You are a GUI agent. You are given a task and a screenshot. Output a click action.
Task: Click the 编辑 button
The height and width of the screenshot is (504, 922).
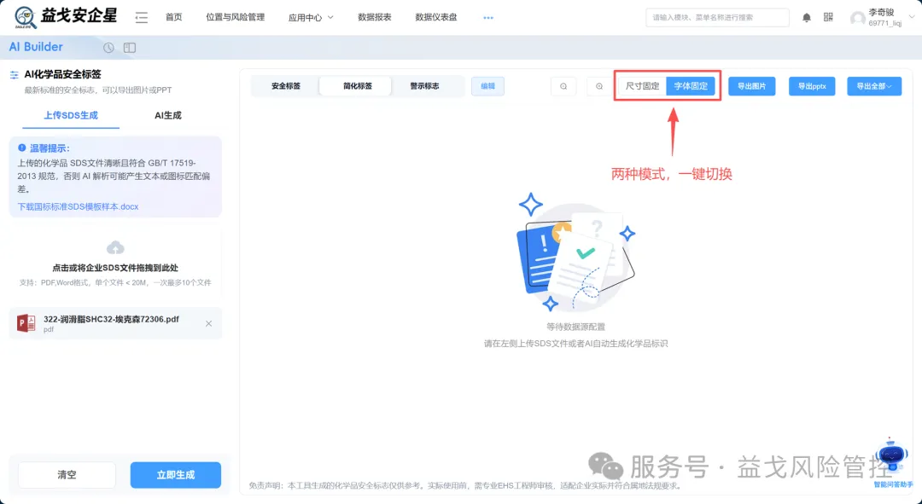click(x=487, y=86)
